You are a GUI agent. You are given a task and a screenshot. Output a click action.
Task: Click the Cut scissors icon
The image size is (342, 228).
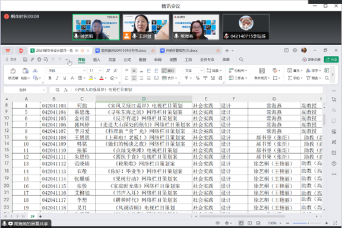(x=35, y=71)
